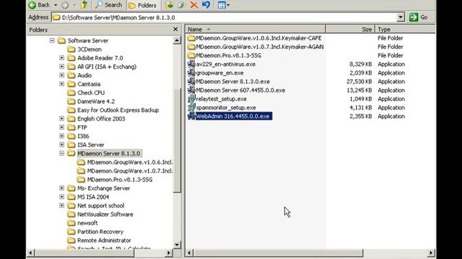
Task: Open the Address bar dropdown arrow
Action: point(401,17)
